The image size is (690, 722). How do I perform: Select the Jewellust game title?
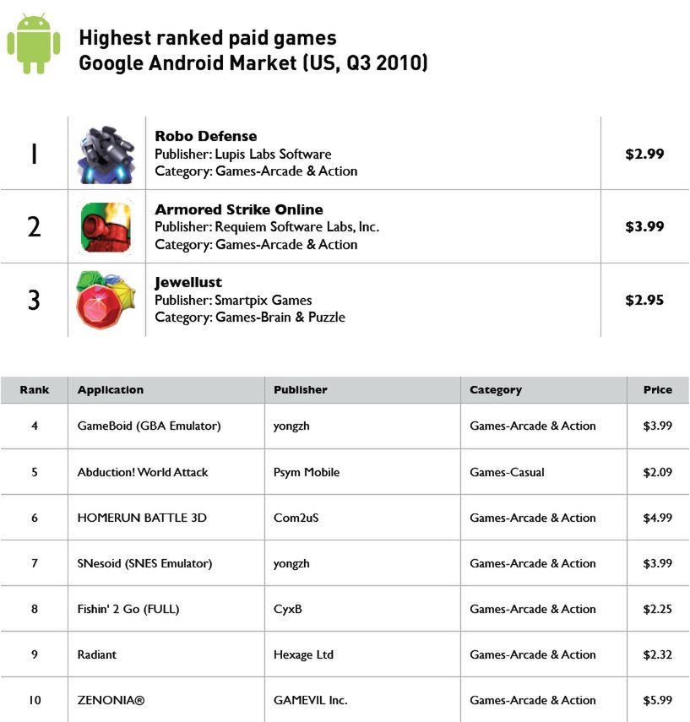(x=188, y=282)
